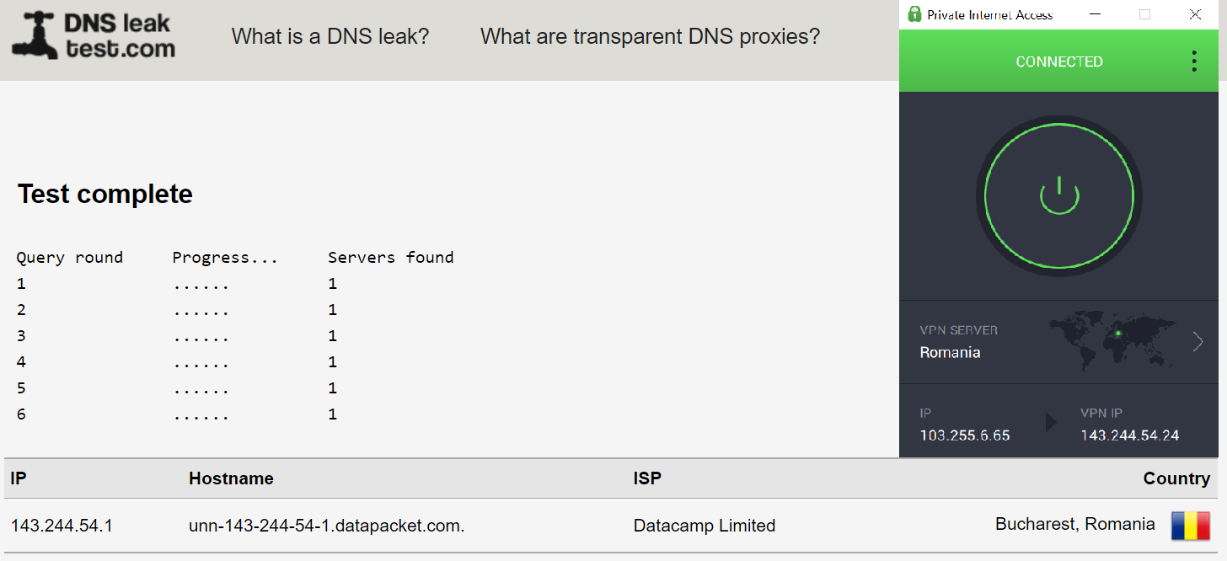Screen dimensions: 1227x561
Task: Open 'What are transparent DNS proxies?' link
Action: (x=650, y=36)
